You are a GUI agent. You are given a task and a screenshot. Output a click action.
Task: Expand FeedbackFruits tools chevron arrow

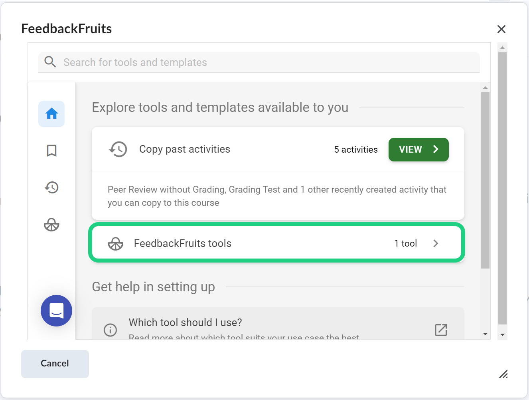(x=436, y=243)
